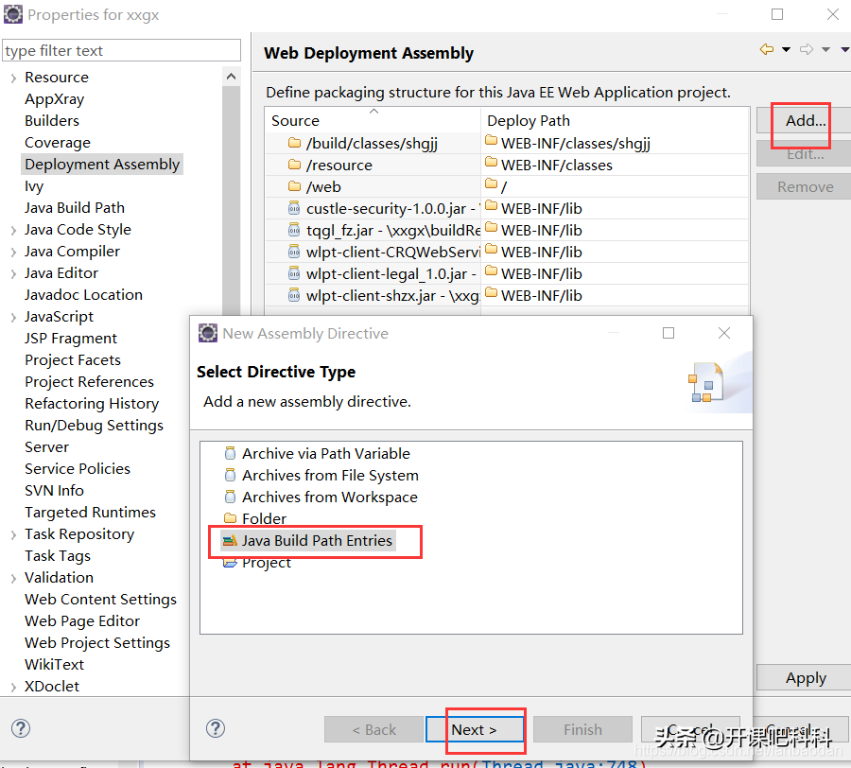Click the wlpt-client-shzx.jar icon
Image resolution: width=851 pixels, height=768 pixels.
294,295
